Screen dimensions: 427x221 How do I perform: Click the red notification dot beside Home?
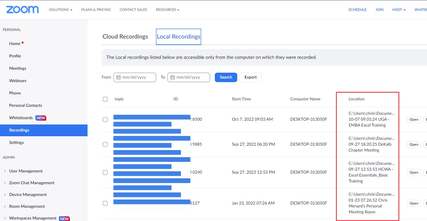[x=22, y=43]
